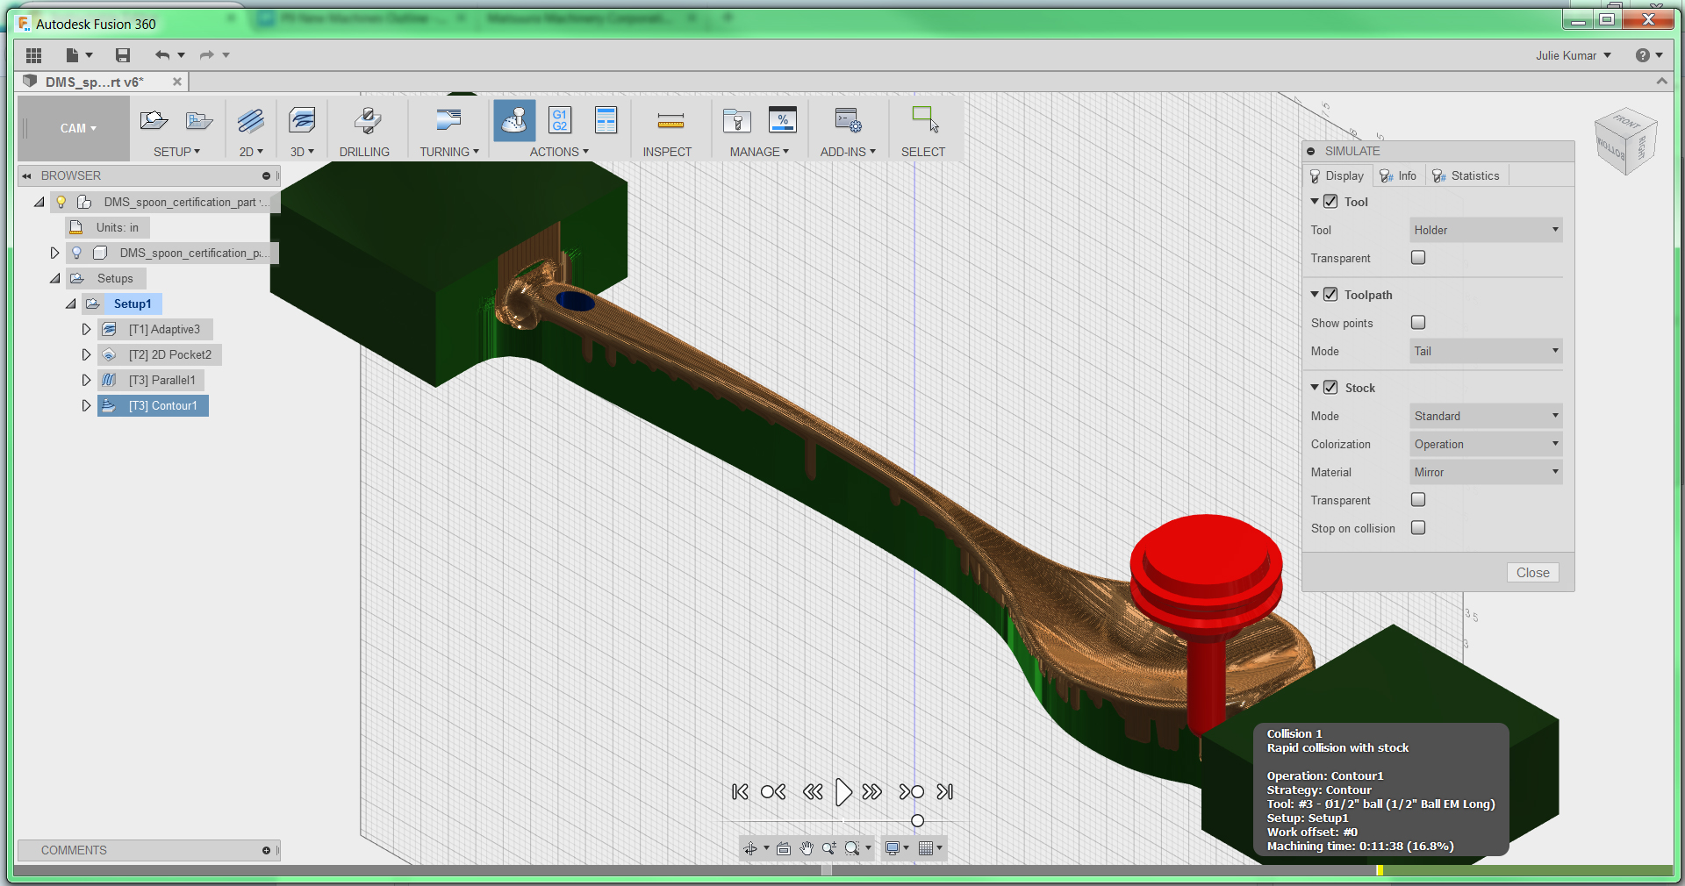Jump to the simulation end
Viewport: 1685px width, 886px height.
click(944, 792)
